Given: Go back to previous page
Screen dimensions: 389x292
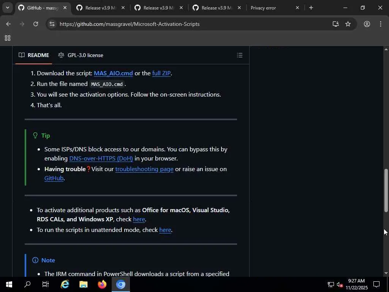Looking at the screenshot, I should click(x=8, y=24).
